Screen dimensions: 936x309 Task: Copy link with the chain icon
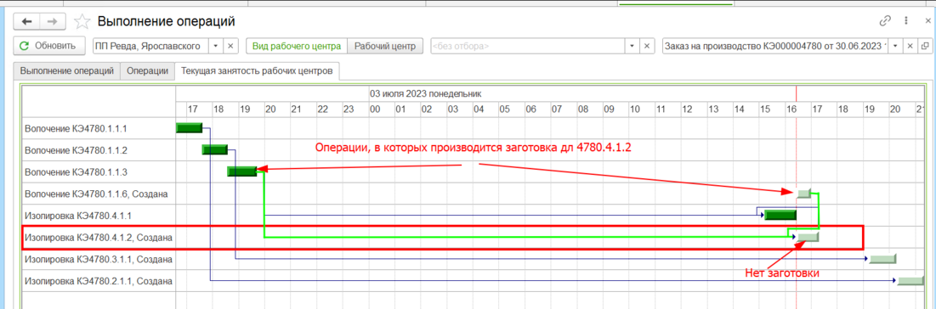pos(885,21)
